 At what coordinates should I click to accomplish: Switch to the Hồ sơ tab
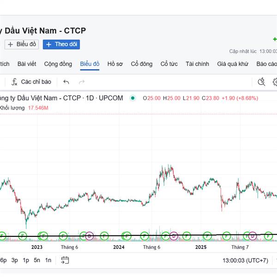[x=115, y=64]
